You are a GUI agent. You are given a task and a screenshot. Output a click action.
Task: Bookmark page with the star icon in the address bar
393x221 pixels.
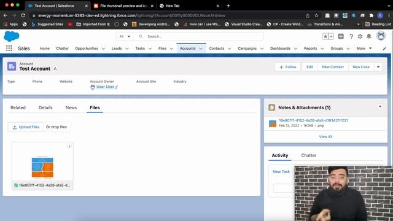[317, 15]
